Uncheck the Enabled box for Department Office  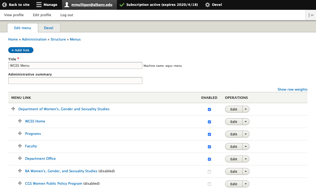click(209, 159)
